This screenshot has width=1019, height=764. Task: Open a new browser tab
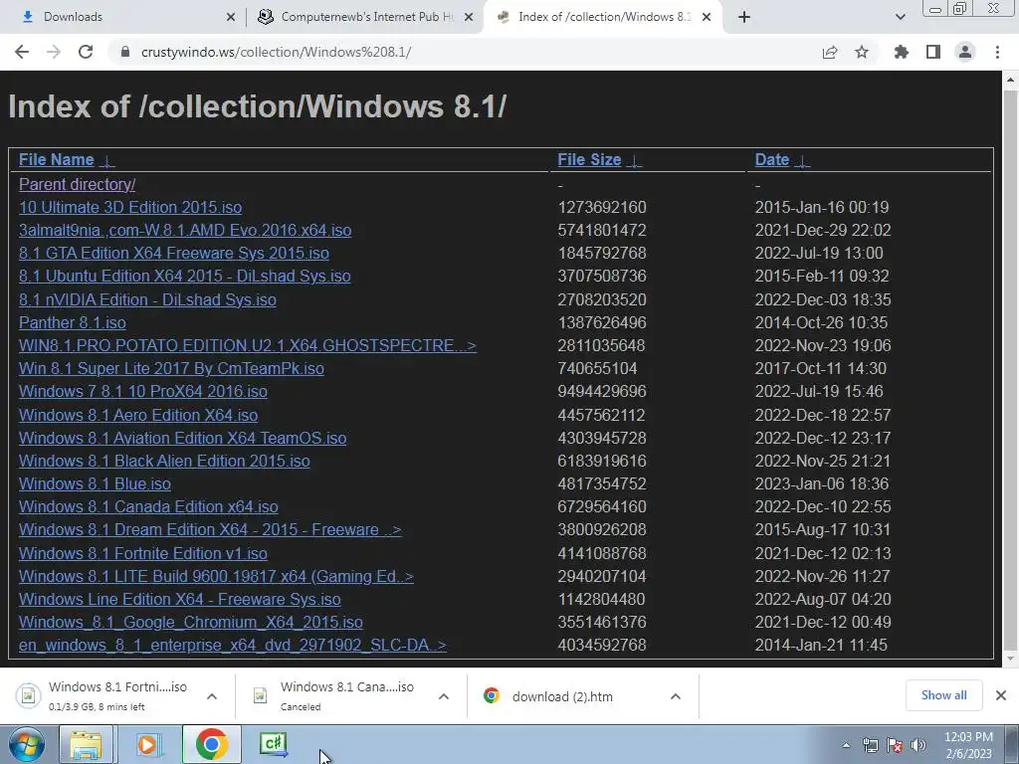click(x=744, y=17)
